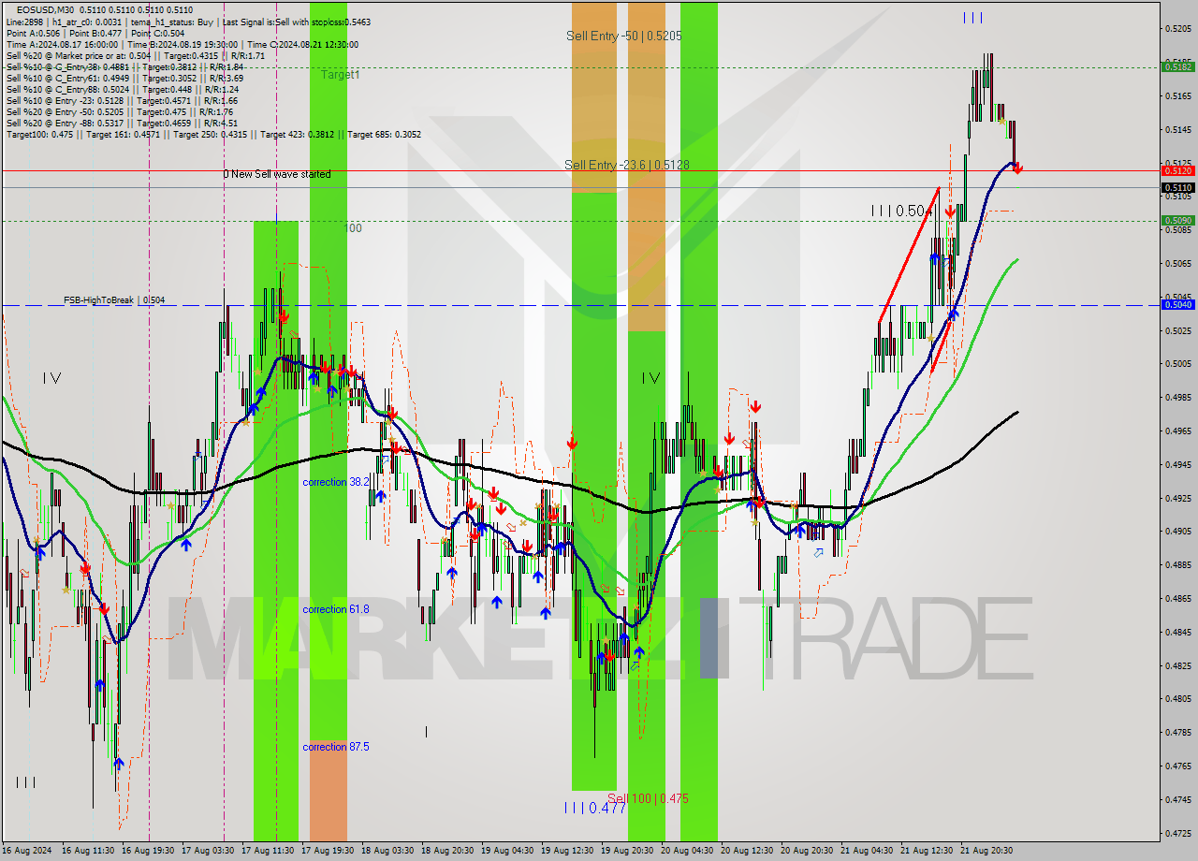Click the green 0.5182 price tag
Image resolution: width=1198 pixels, height=861 pixels.
coord(1177,66)
